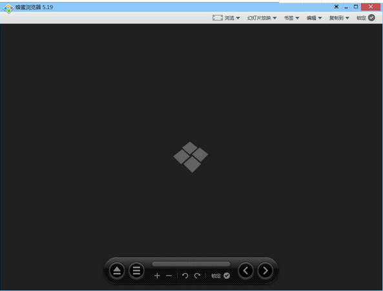Toggle 锁定 checkmark in bottom controller
Screen dimensions: 383x291
click(x=227, y=276)
